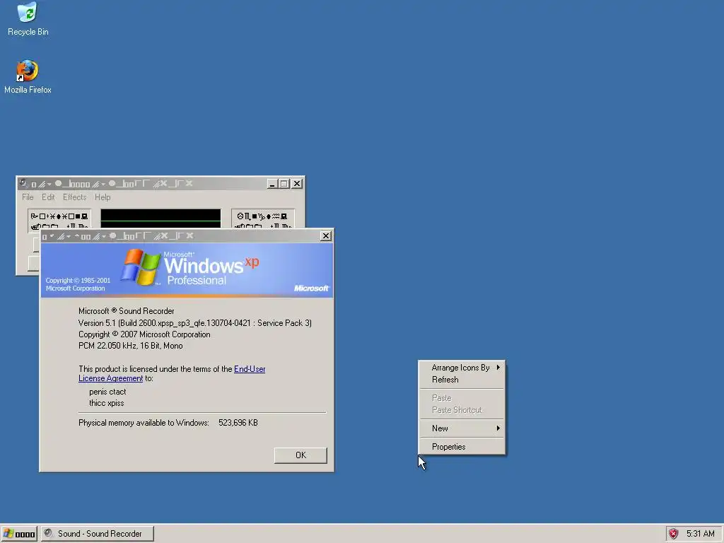Click the Sound Recorder title bar icon
Viewport: 724px width, 543px height.
(23, 183)
